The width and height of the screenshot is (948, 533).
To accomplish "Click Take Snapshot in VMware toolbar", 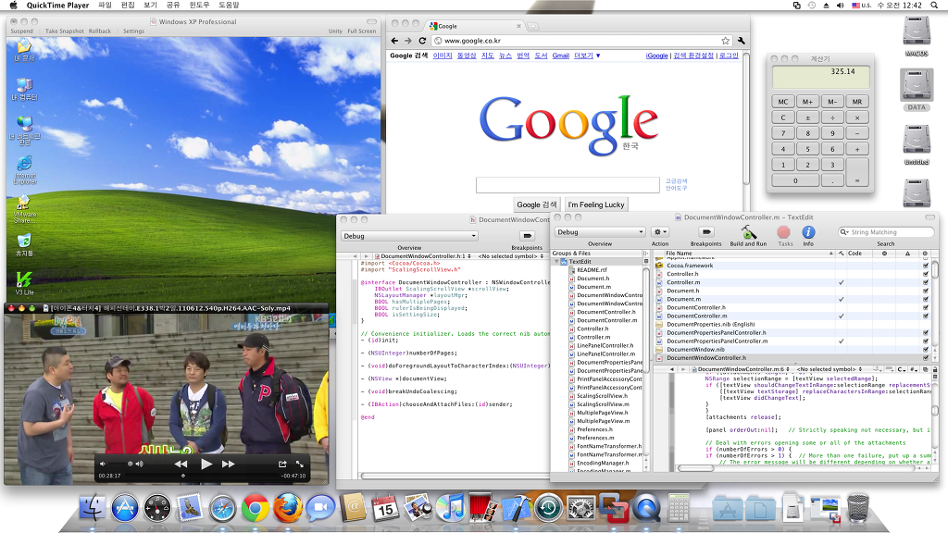I will (x=65, y=31).
